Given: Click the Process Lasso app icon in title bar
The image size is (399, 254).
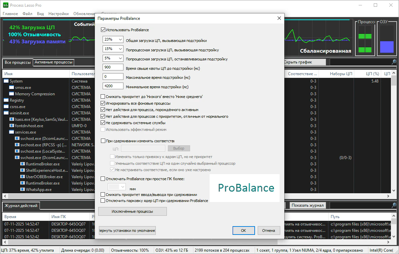Looking at the screenshot, I should (x=5, y=5).
